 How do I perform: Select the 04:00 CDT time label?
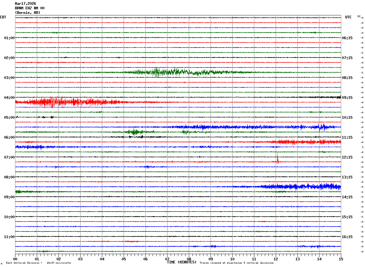point(9,98)
